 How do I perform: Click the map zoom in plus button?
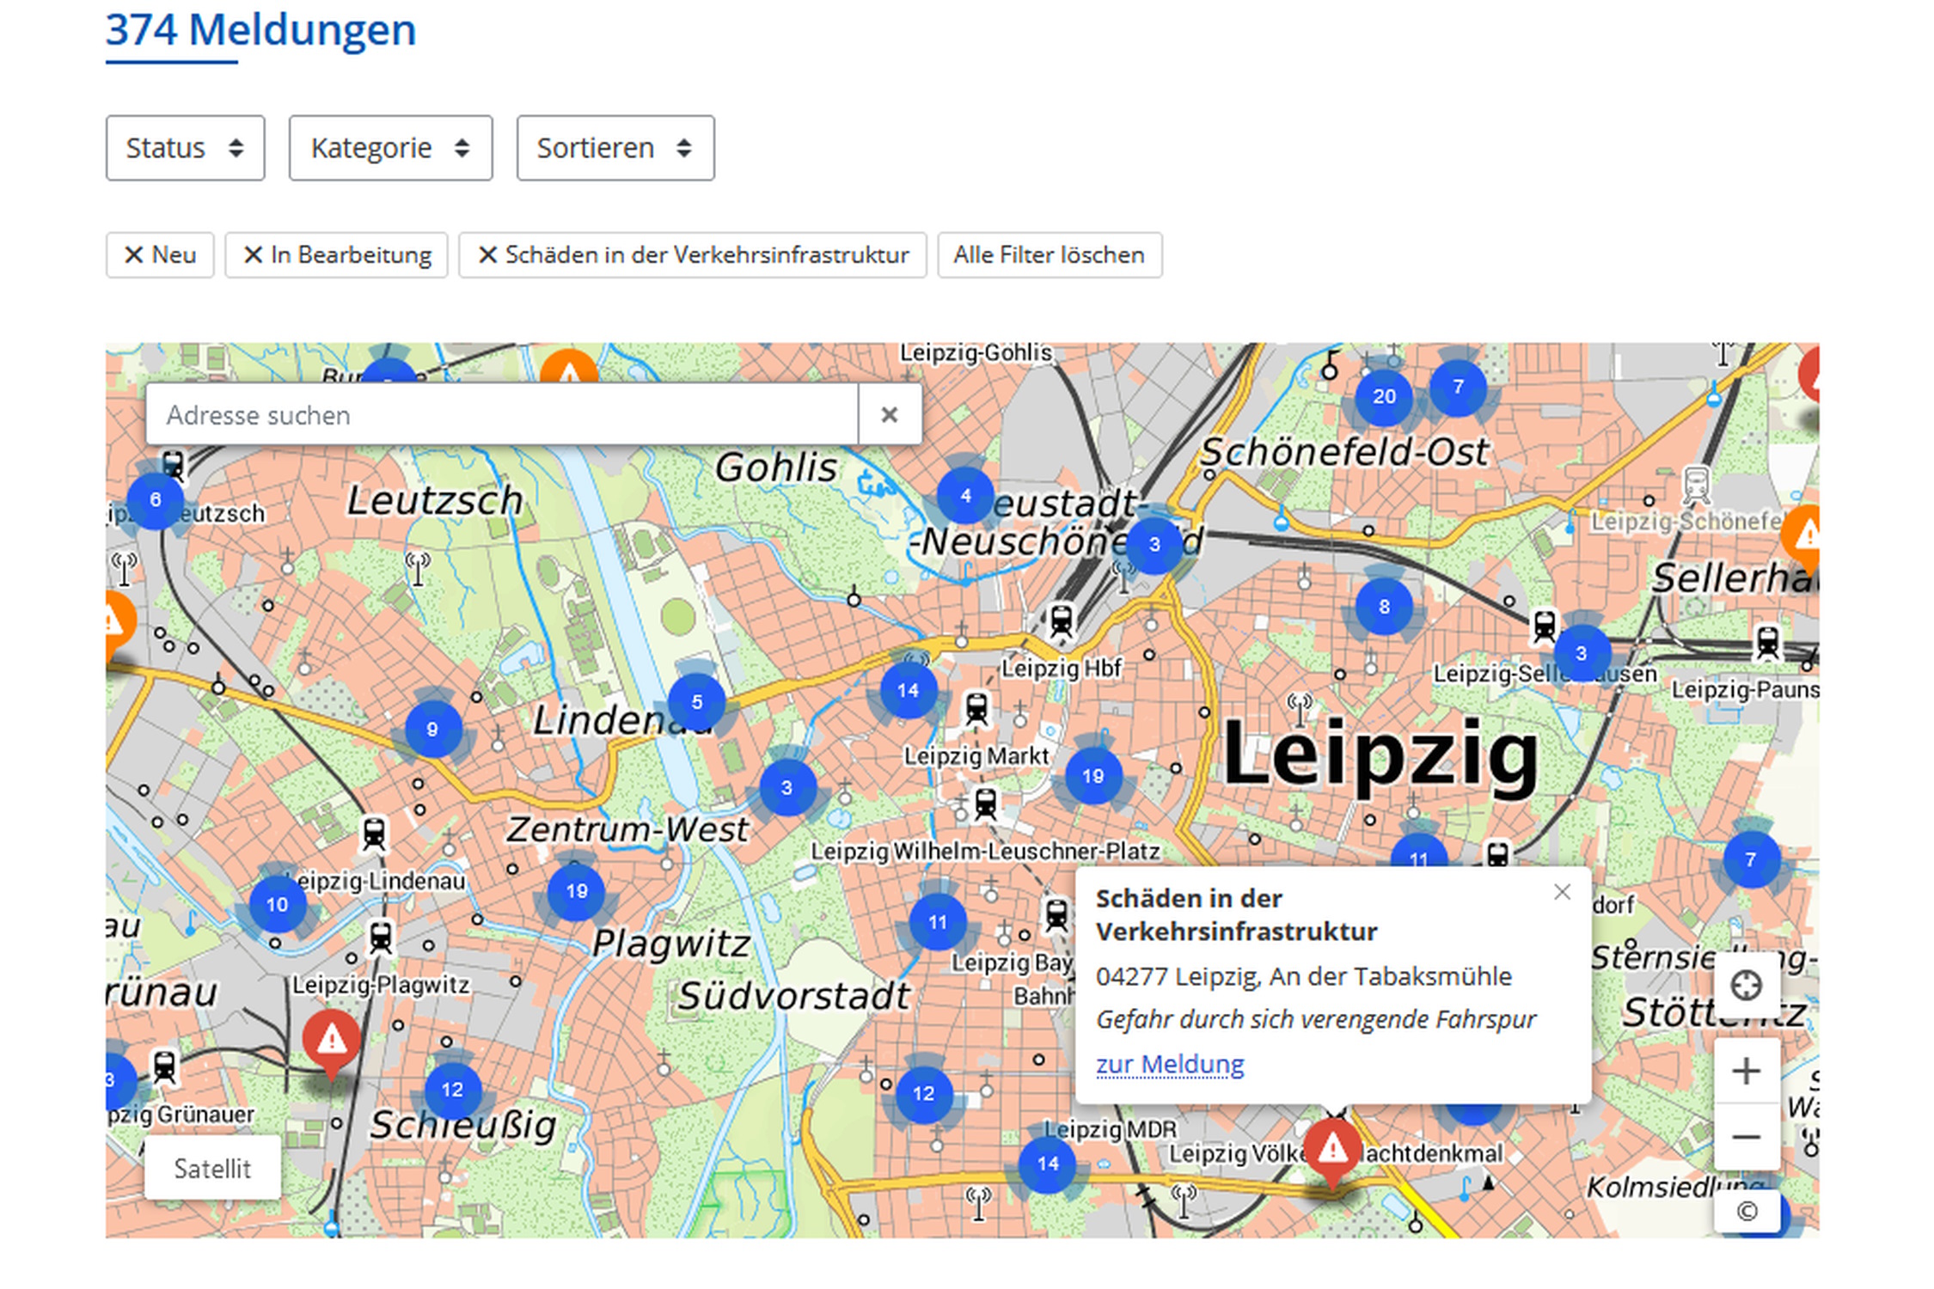pyautogui.click(x=1745, y=1071)
